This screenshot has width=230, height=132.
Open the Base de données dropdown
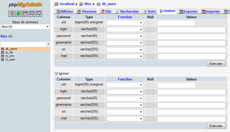point(25,27)
